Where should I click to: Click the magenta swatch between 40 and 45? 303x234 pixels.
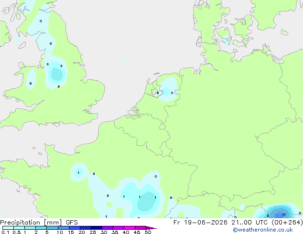click(130, 228)
